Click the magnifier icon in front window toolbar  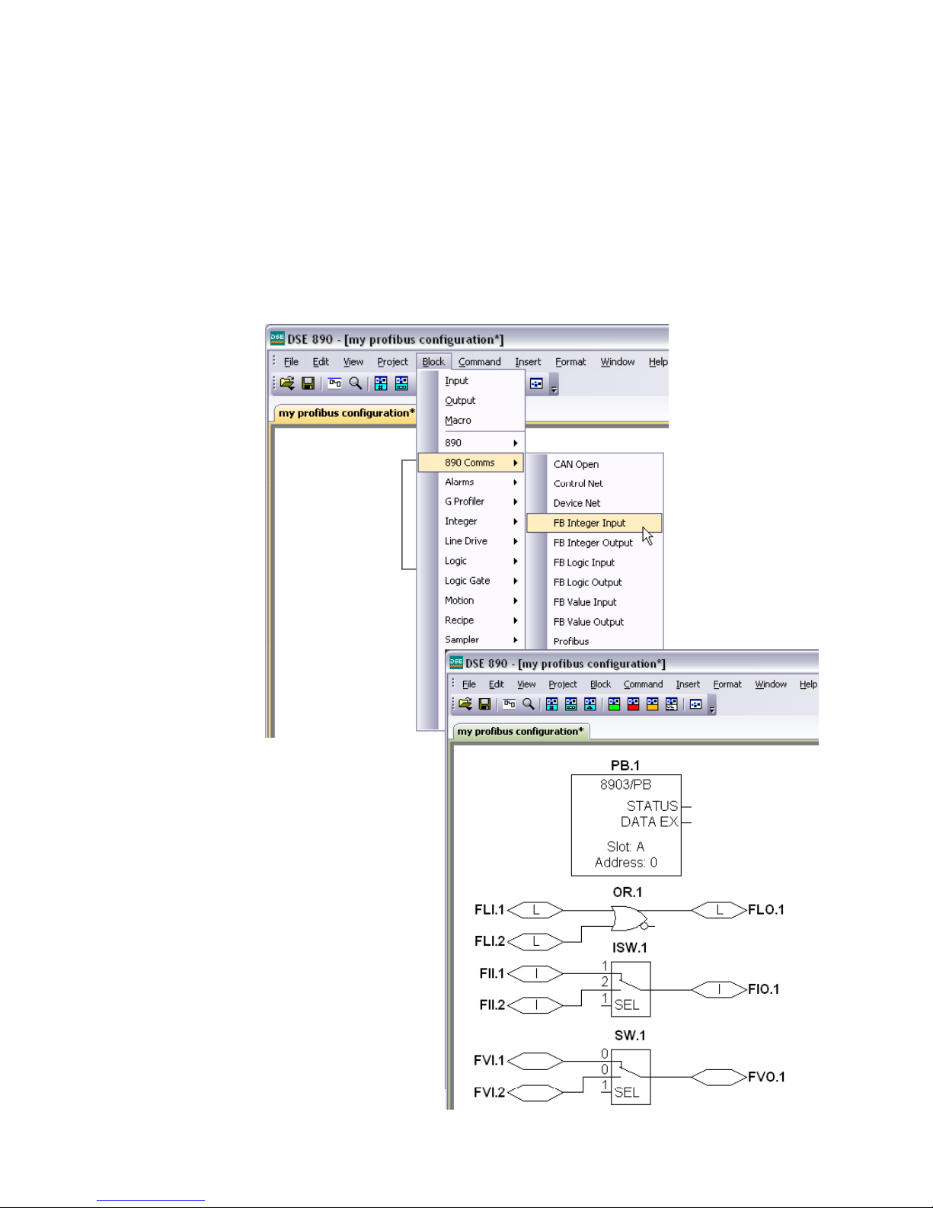coord(529,704)
